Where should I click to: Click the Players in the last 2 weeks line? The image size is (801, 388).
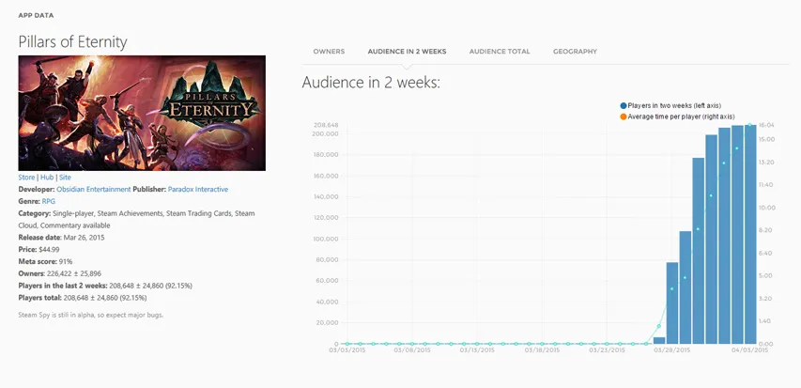tap(105, 286)
